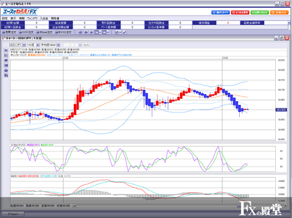
Task: Click the chart window title bar icon
Action: (3, 38)
